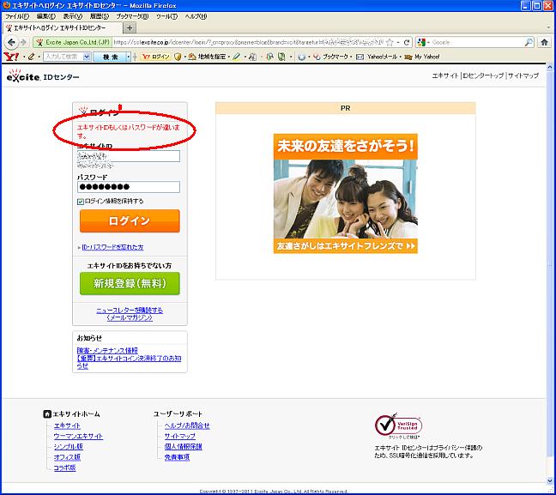Image resolution: width=556 pixels, height=495 pixels.
Task: Open the 編集(E) menu
Action: click(x=46, y=16)
